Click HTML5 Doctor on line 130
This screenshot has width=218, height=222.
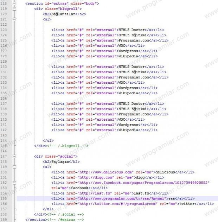(132, 67)
